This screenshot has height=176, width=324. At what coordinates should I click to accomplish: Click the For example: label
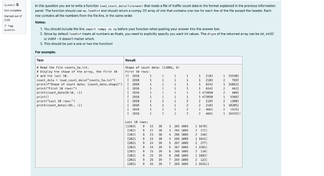(46, 52)
